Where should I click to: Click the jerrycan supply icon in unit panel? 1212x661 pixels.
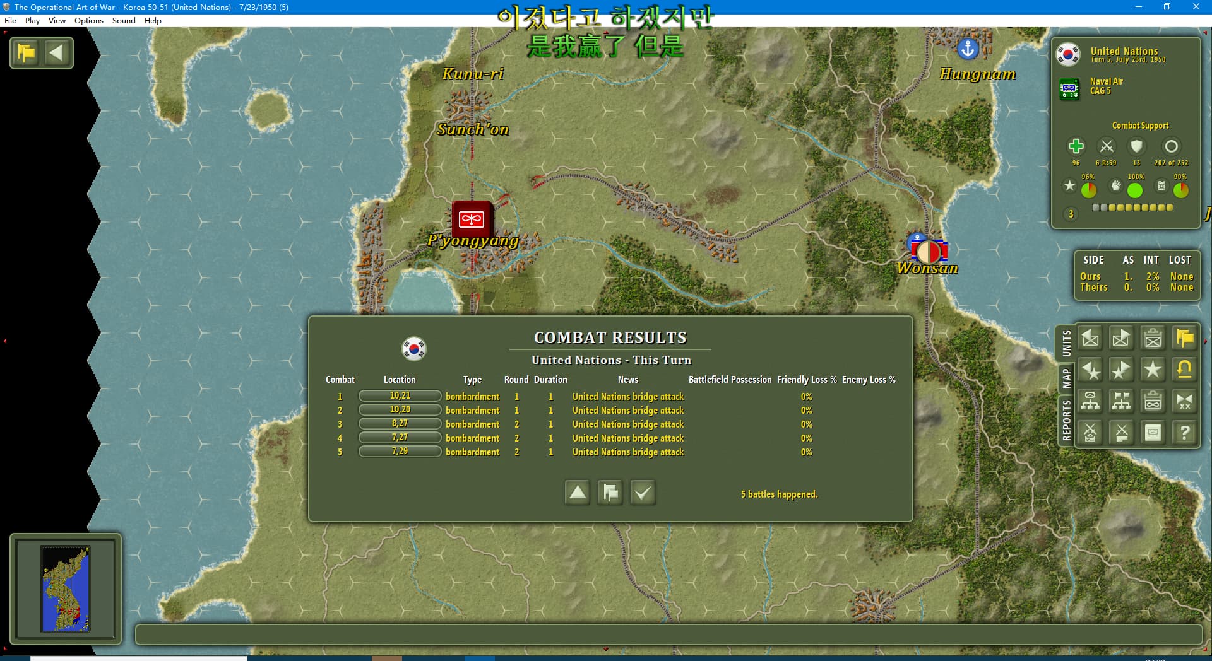click(1161, 185)
